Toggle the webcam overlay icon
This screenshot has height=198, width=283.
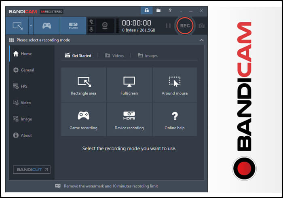(x=105, y=25)
